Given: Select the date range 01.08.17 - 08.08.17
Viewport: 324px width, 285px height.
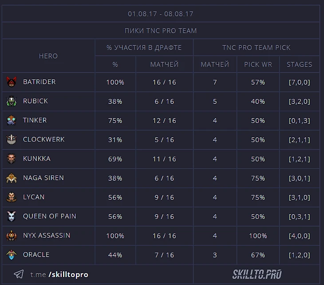Looking at the screenshot, I should tap(161, 14).
